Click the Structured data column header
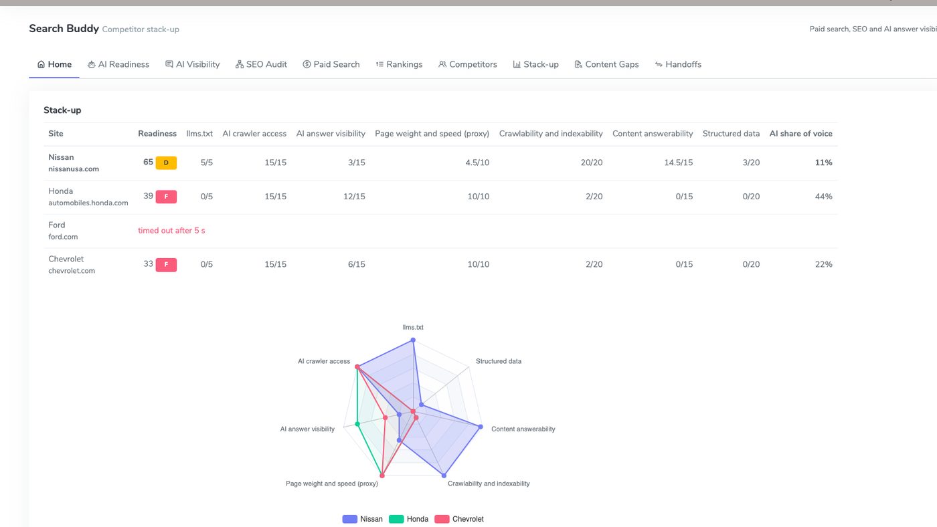 731,134
